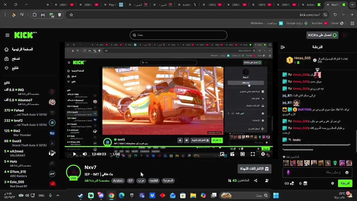357x201 pixels.
Task: Reload the page in browser
Action: click(335, 15)
